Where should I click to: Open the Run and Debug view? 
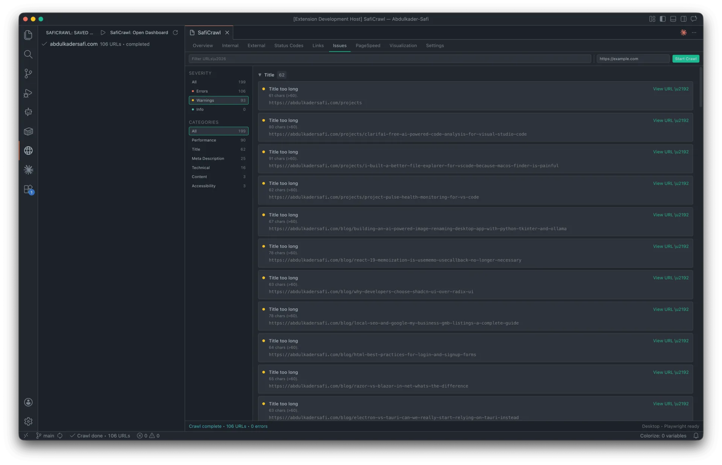coord(28,93)
